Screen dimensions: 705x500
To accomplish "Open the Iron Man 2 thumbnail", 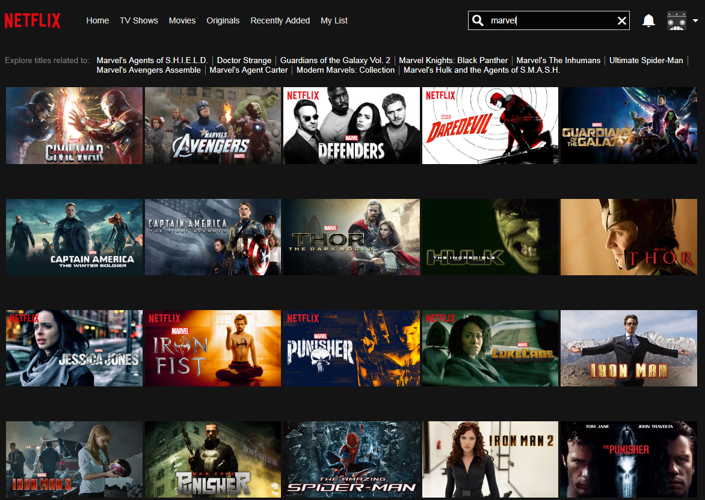I will [x=490, y=459].
